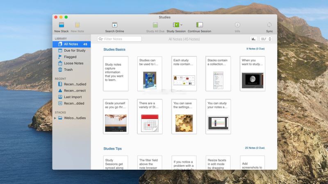Open note 'Stacks contain a collection'
Viewport: 328px width, 184px height.
coord(218,74)
